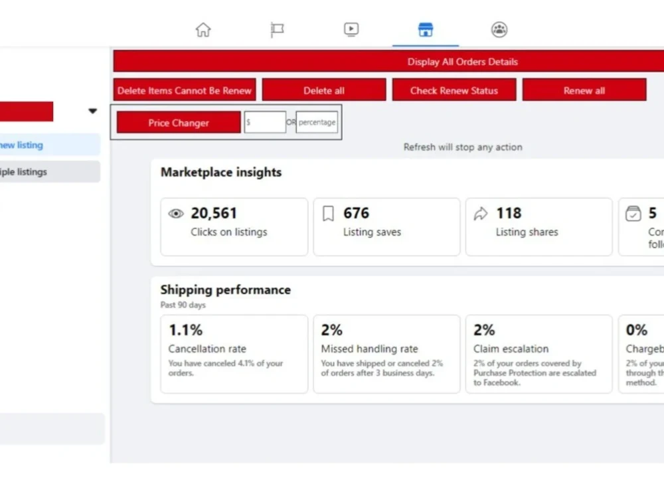Click the Refresh will stop any action text
The width and height of the screenshot is (664, 498).
(x=463, y=147)
